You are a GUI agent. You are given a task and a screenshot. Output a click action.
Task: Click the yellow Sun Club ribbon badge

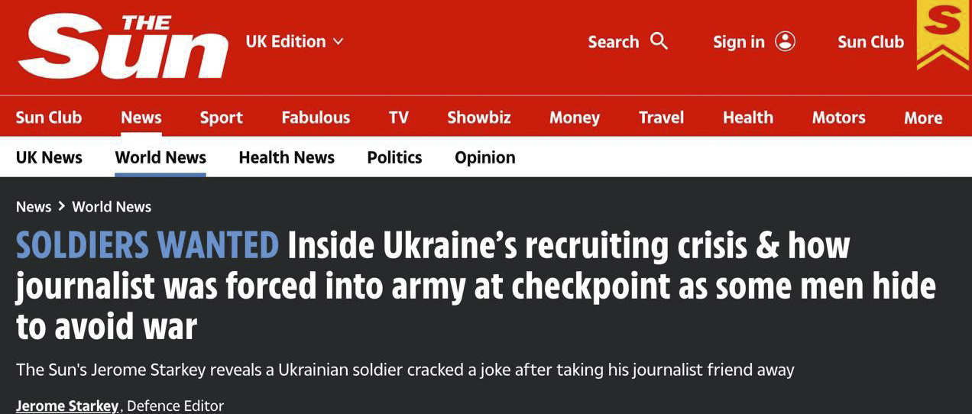(x=943, y=34)
